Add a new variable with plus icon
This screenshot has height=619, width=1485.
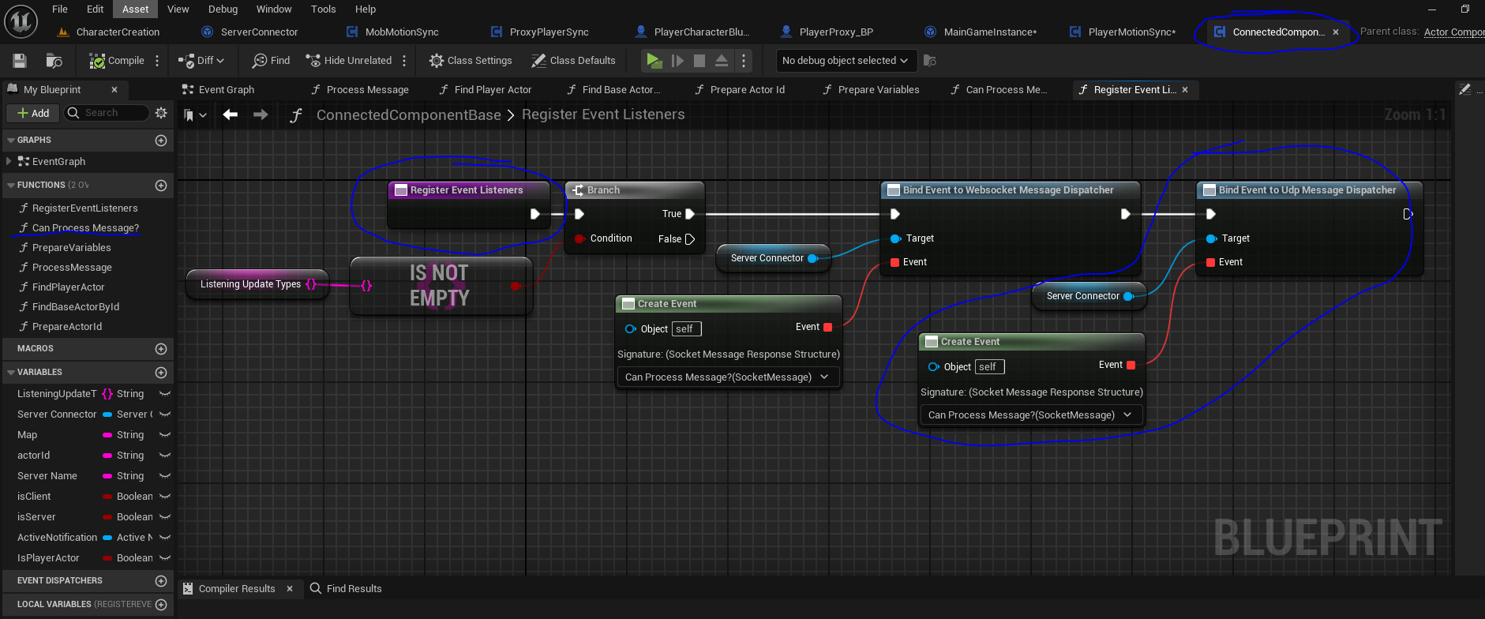(161, 373)
